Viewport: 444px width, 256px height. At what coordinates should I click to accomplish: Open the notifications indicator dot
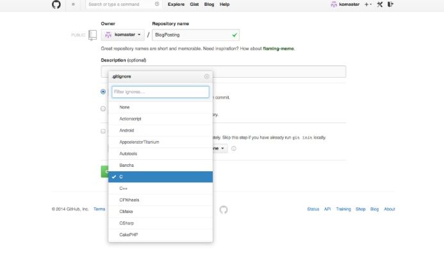point(73,4)
